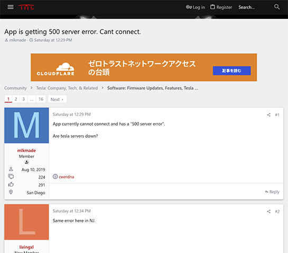Open thread author mlkmade link under title
Screen dimensions: 288x253
17,40
